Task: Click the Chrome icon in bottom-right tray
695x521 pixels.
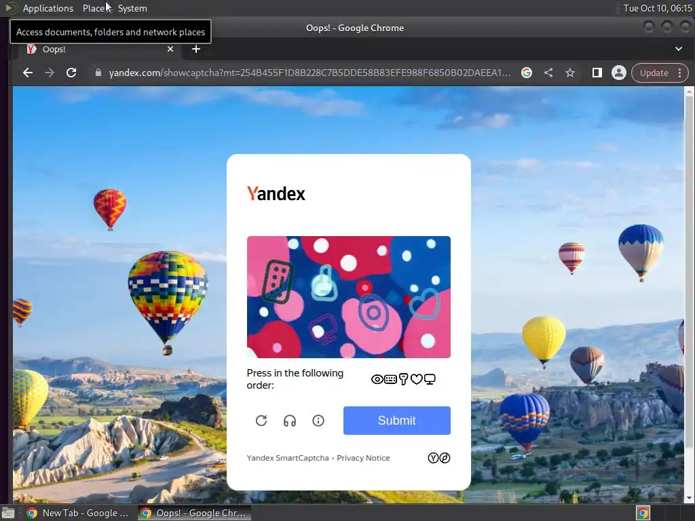Action: [x=643, y=513]
